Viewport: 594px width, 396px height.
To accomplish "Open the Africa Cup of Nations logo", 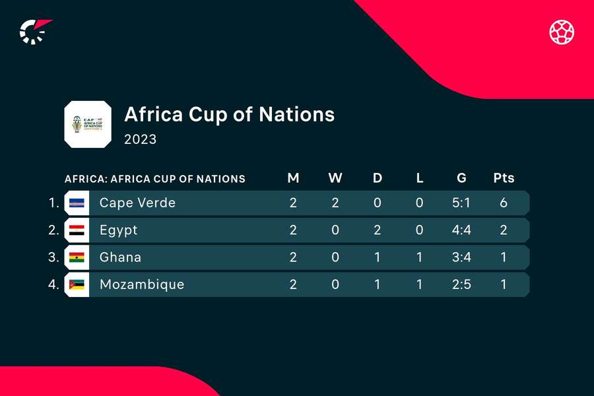I will point(88,124).
